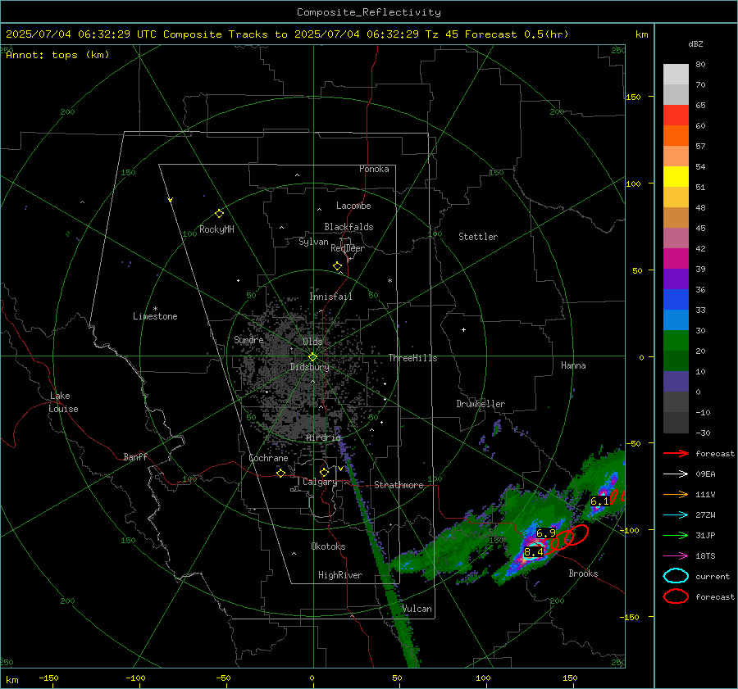This screenshot has height=689, width=738.
Task: Pick the green 31JP arrow legend icon
Action: pyautogui.click(x=676, y=535)
